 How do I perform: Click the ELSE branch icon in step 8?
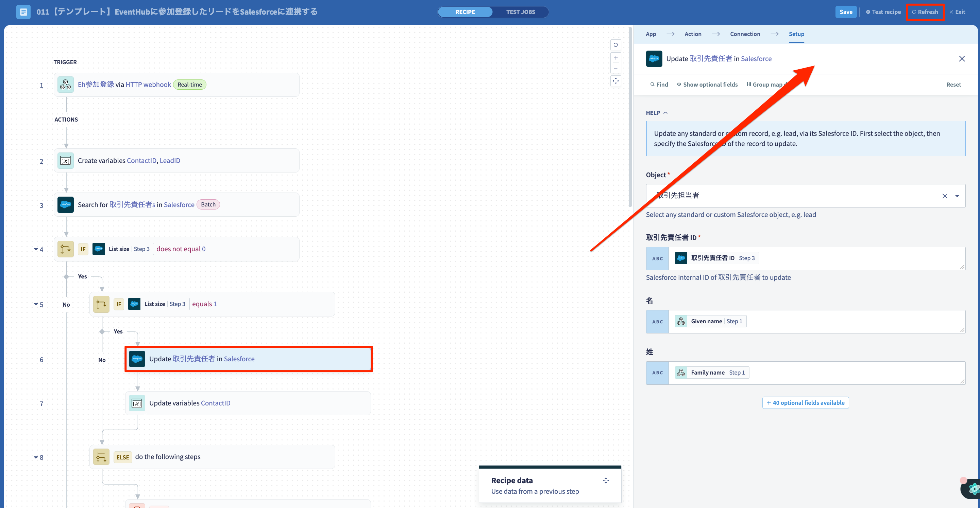click(101, 457)
